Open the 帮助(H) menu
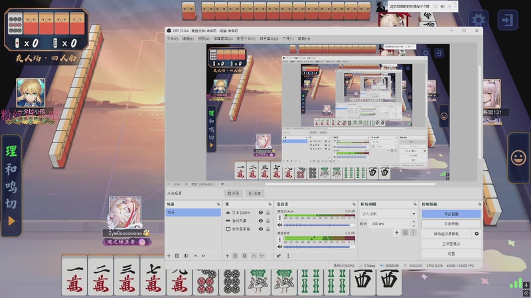This screenshot has width=531, height=298. (x=304, y=39)
